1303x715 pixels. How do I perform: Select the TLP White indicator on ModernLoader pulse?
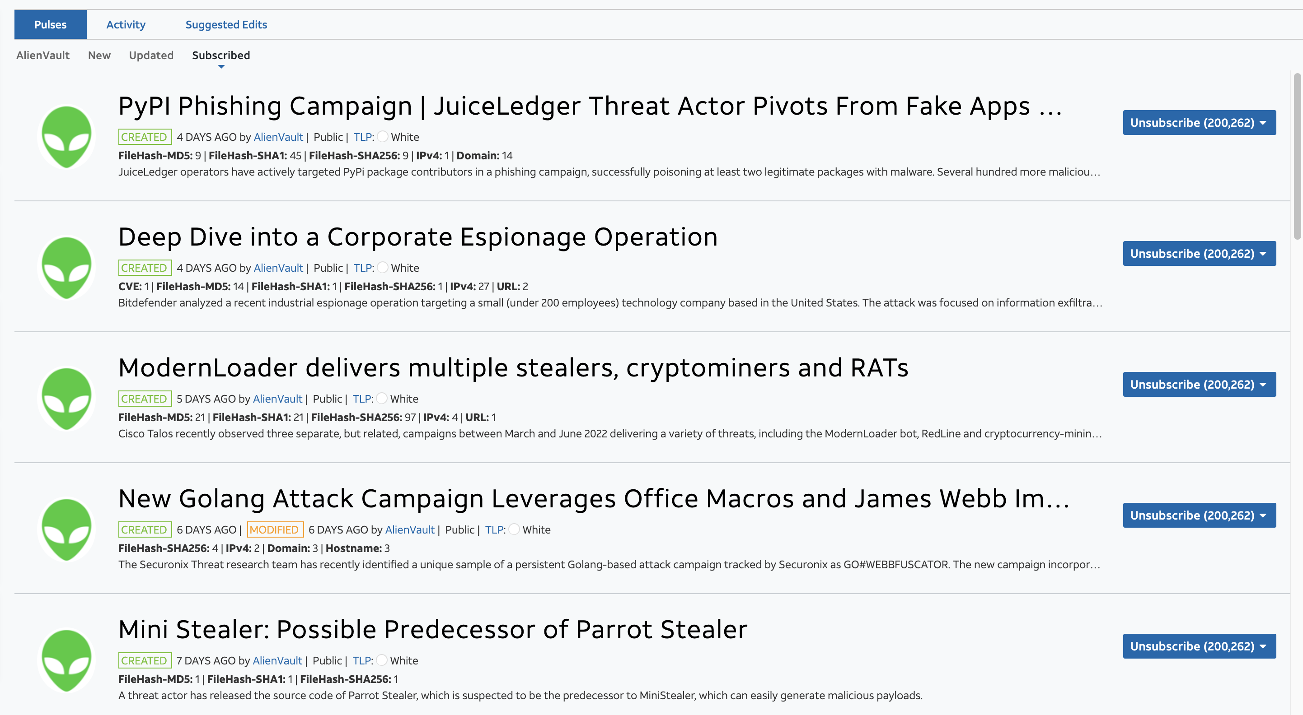click(x=382, y=399)
